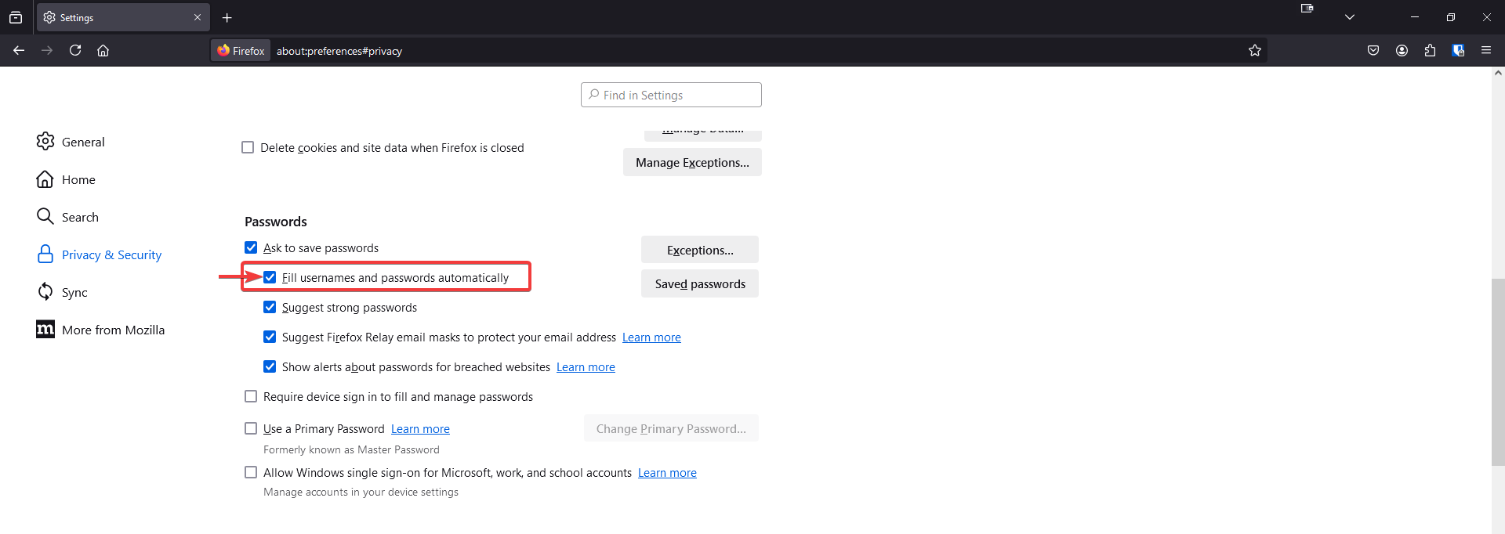Open the Firefox application menu
The height and width of the screenshot is (534, 1505).
click(x=1486, y=50)
